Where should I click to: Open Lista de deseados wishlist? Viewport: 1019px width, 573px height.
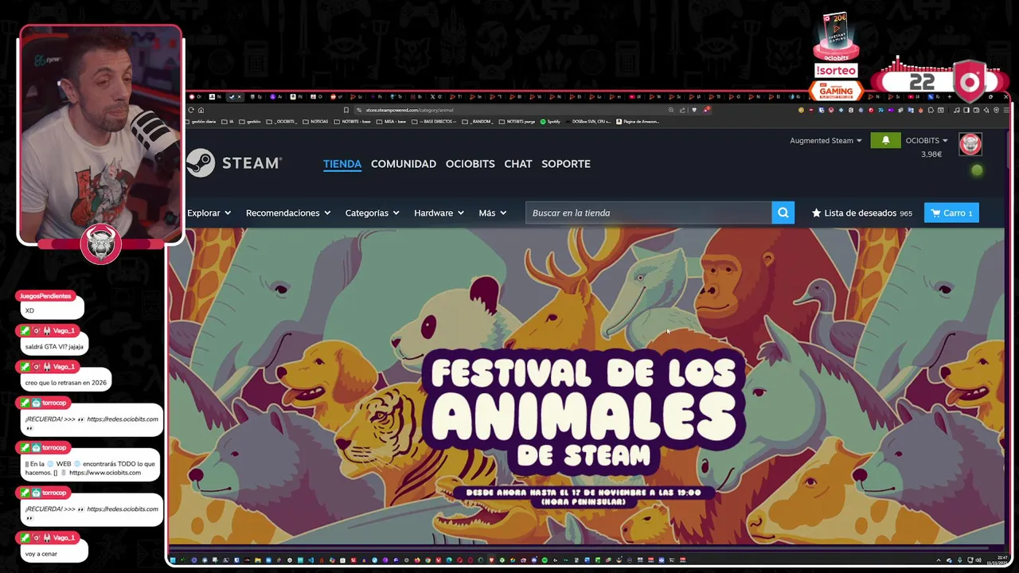pyautogui.click(x=861, y=212)
